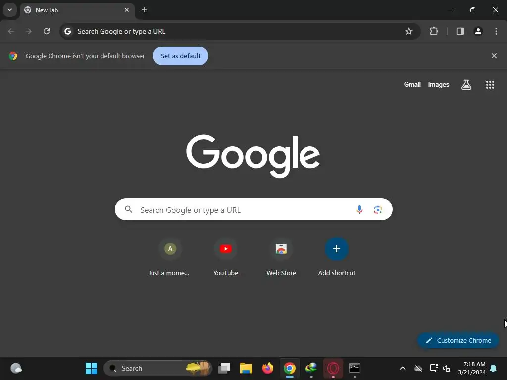Open the clock showing 7:18 AM
The image size is (507, 380).
coord(471,368)
